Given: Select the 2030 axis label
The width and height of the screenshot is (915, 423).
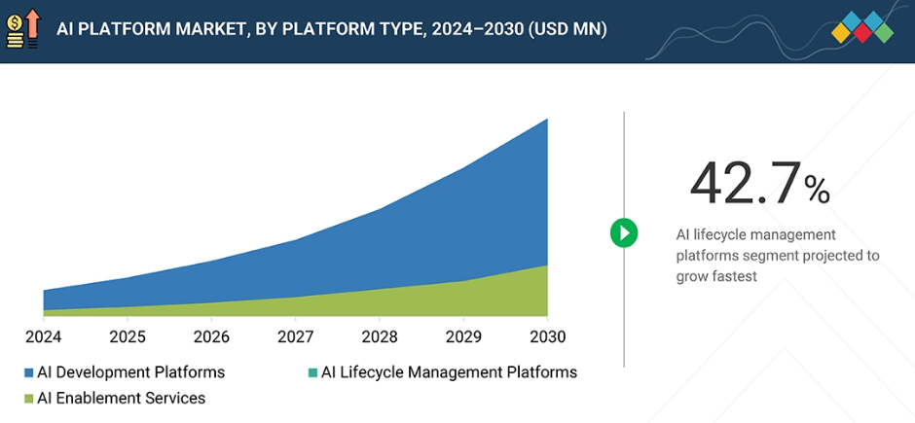Looking at the screenshot, I should click(x=546, y=336).
